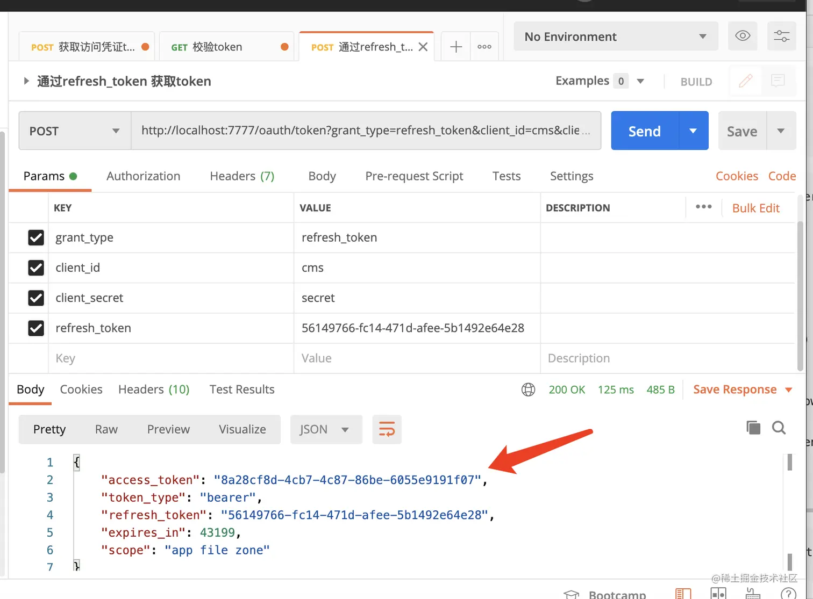Switch response view to Raw
This screenshot has width=813, height=599.
106,429
